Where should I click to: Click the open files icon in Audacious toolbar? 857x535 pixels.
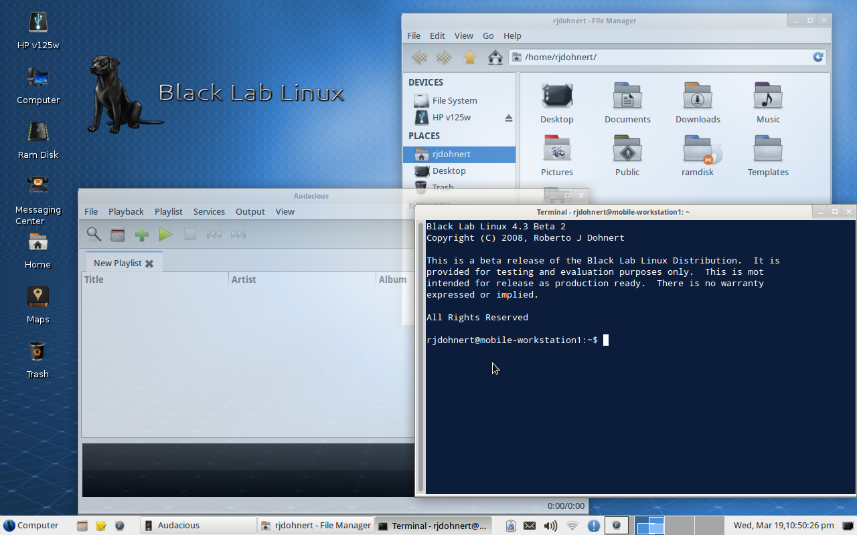[x=118, y=235]
